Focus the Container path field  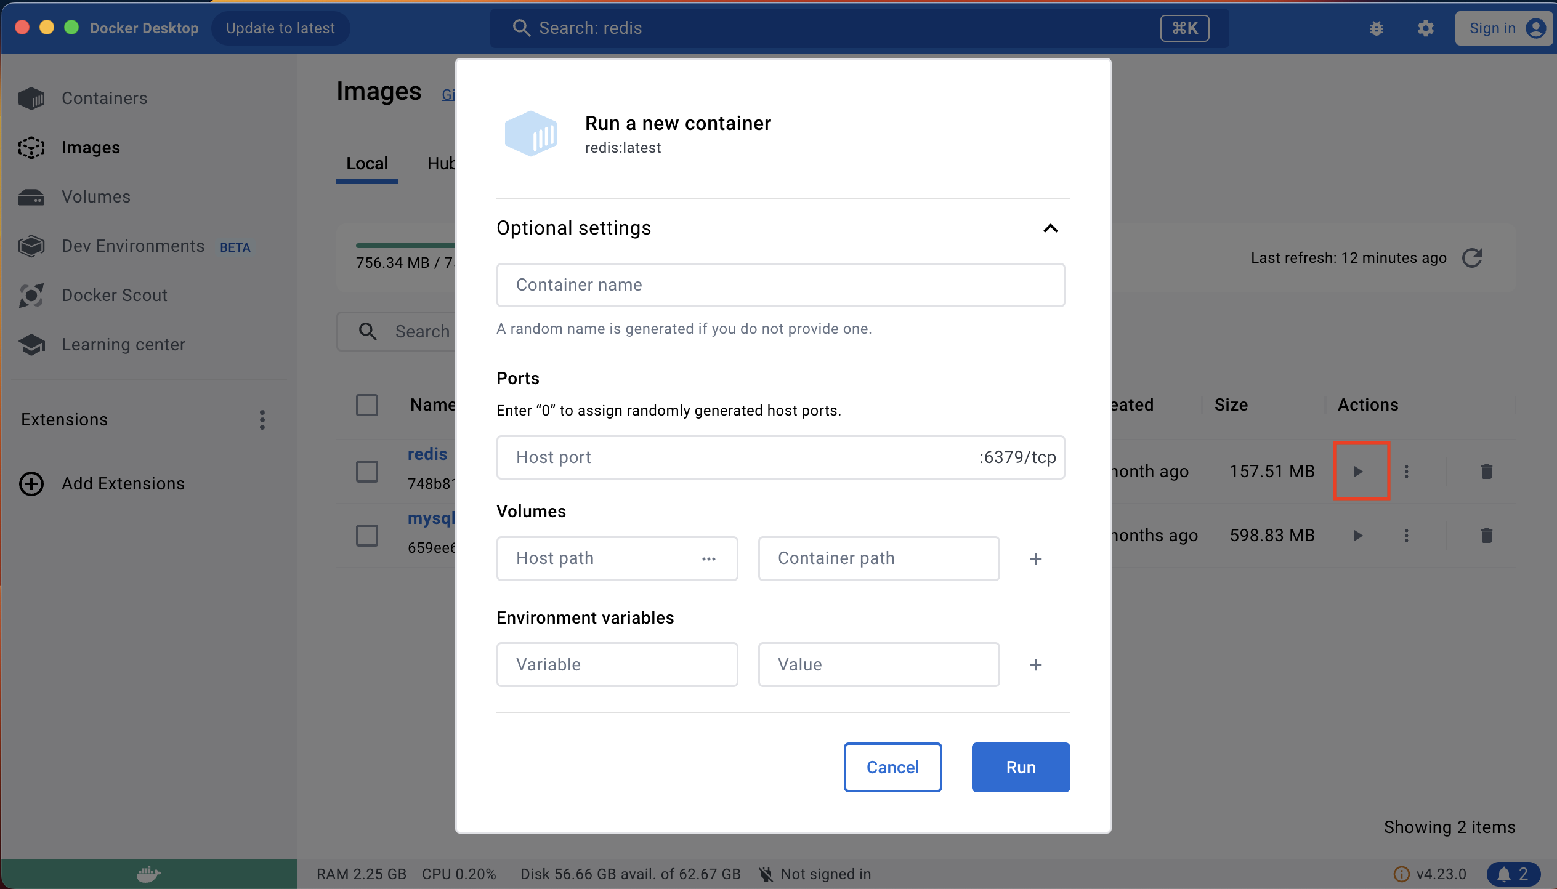(879, 558)
